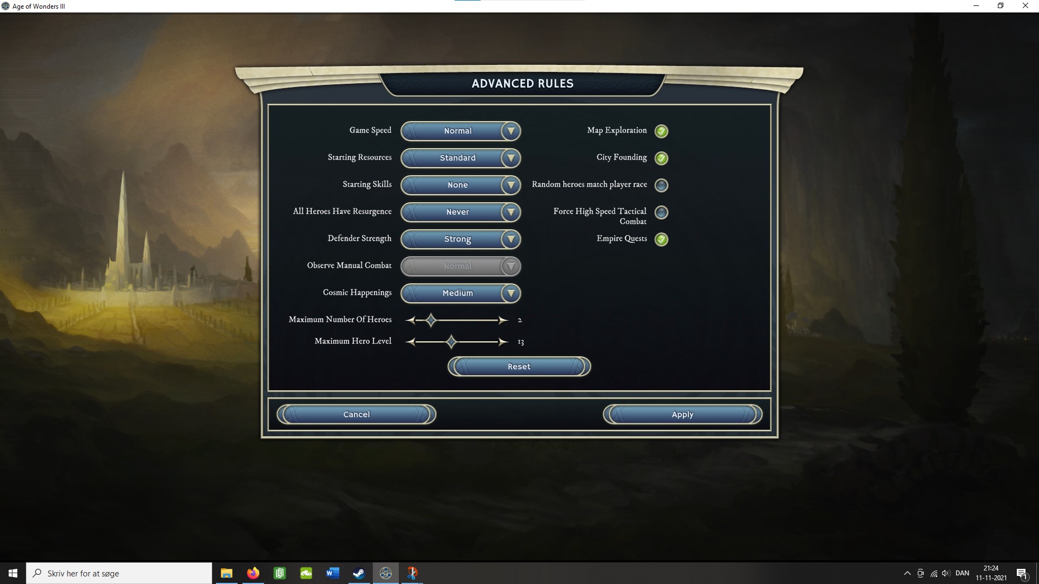
Task: Open the notification center
Action: coord(1022,573)
